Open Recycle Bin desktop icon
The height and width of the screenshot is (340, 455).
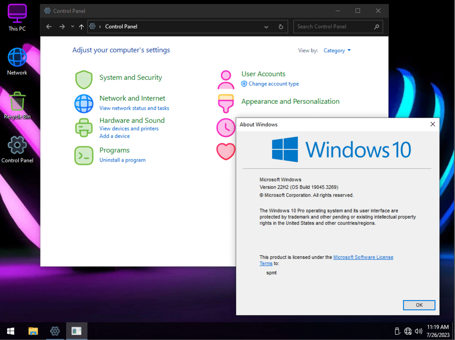(17, 106)
